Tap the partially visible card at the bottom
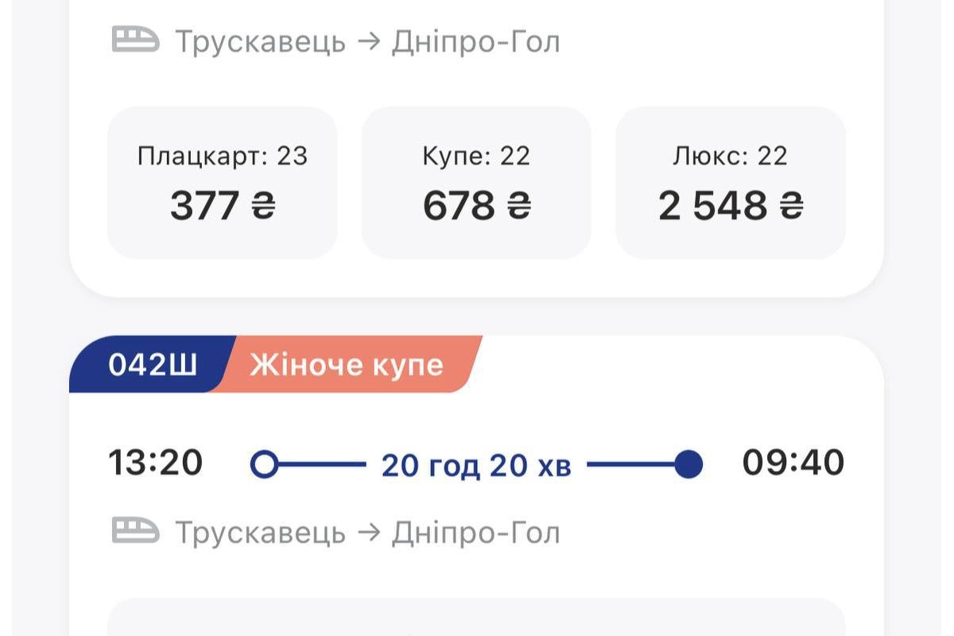The width and height of the screenshot is (954, 636). [x=476, y=618]
